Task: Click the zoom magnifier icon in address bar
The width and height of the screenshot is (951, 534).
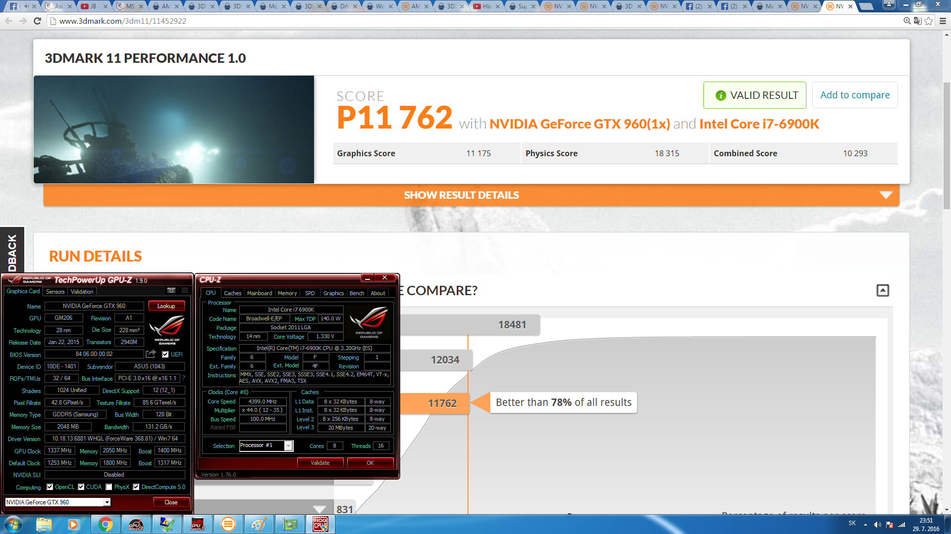Action: coord(907,21)
